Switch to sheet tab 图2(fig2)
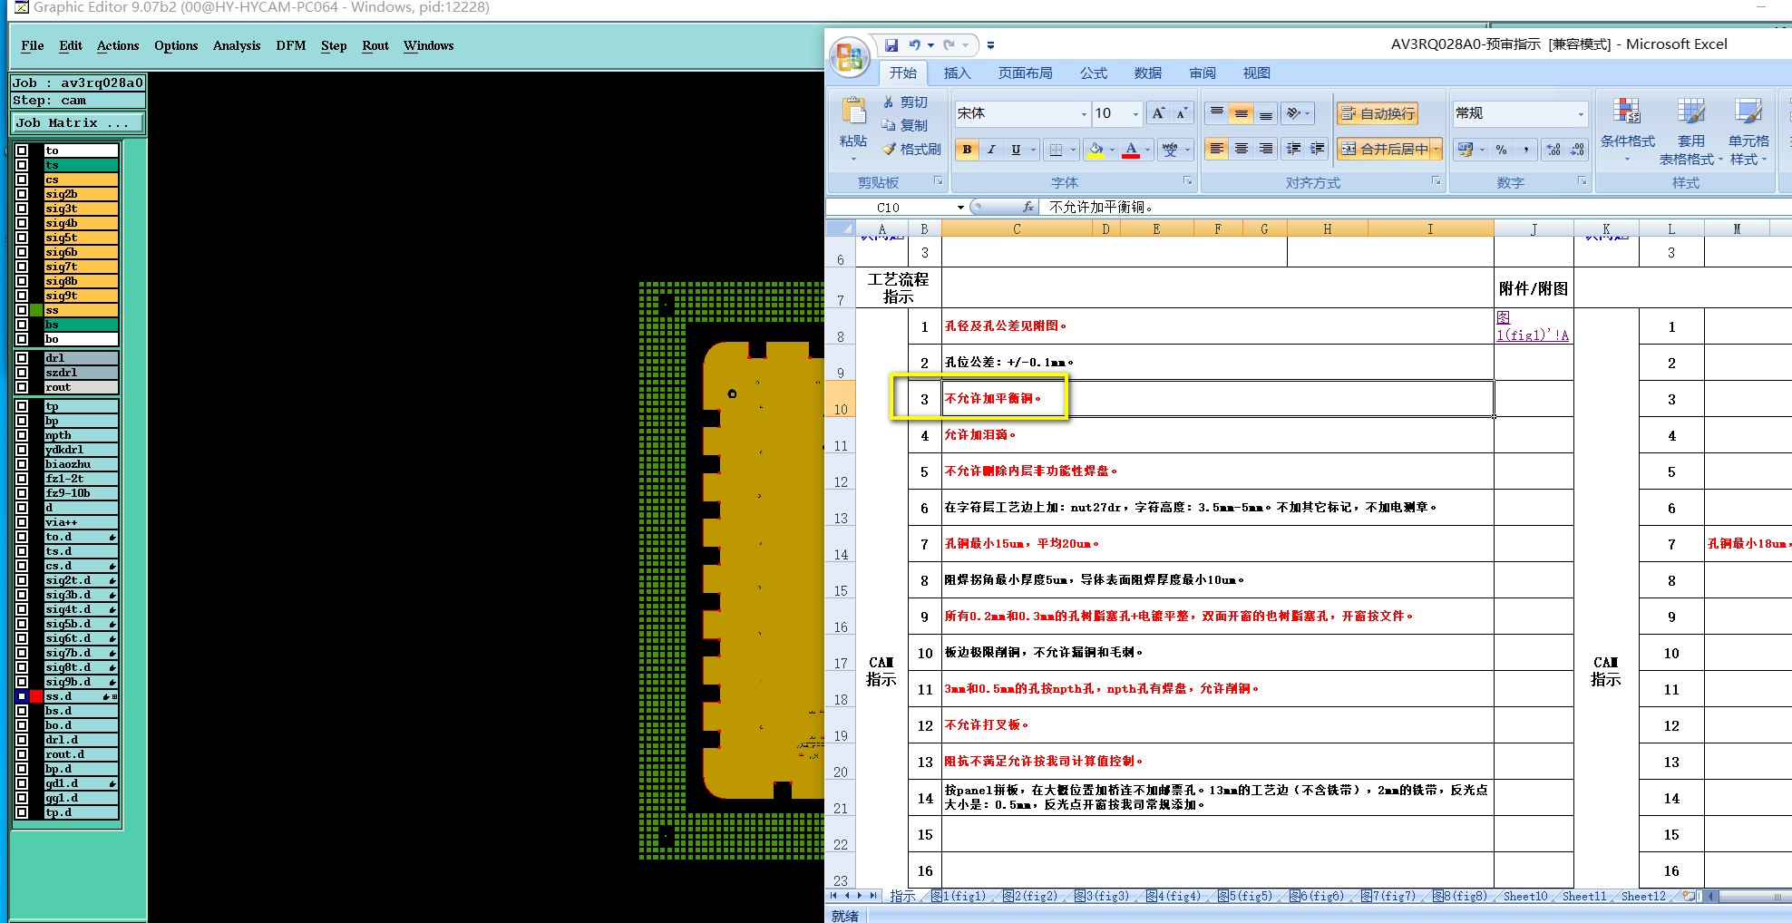The height and width of the screenshot is (923, 1792). pos(1030,897)
